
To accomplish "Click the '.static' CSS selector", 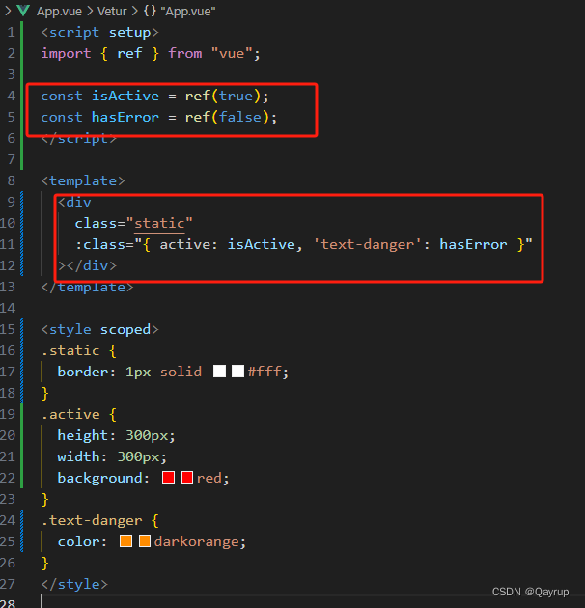I will [x=70, y=350].
